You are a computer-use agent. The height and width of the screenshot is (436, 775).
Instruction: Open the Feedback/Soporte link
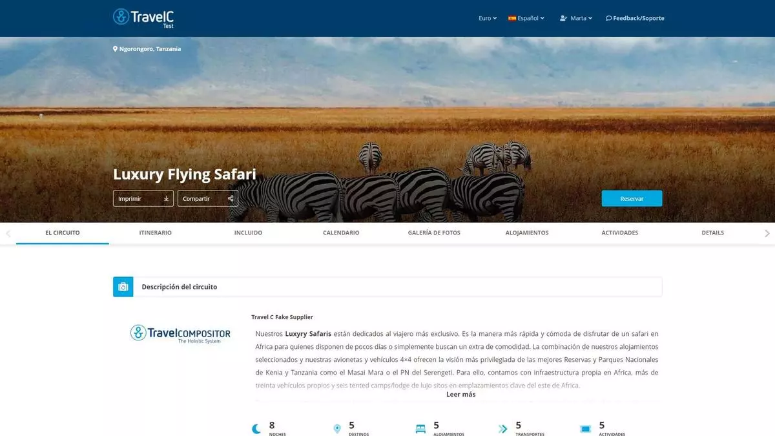click(635, 18)
